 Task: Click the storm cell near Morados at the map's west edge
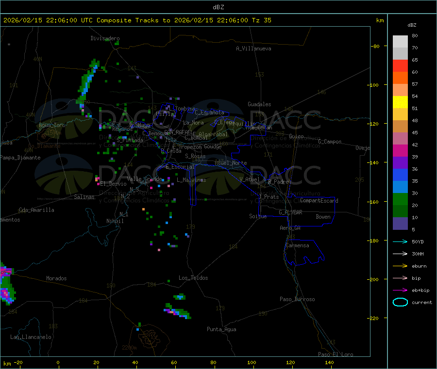(x=7, y=283)
